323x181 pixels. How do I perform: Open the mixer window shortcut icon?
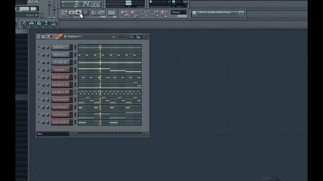53,24
